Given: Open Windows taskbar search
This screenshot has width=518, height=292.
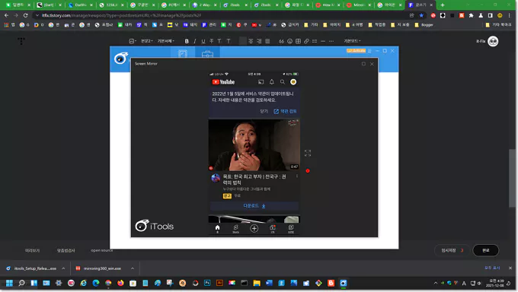Looking at the screenshot, I should click(x=21, y=283).
